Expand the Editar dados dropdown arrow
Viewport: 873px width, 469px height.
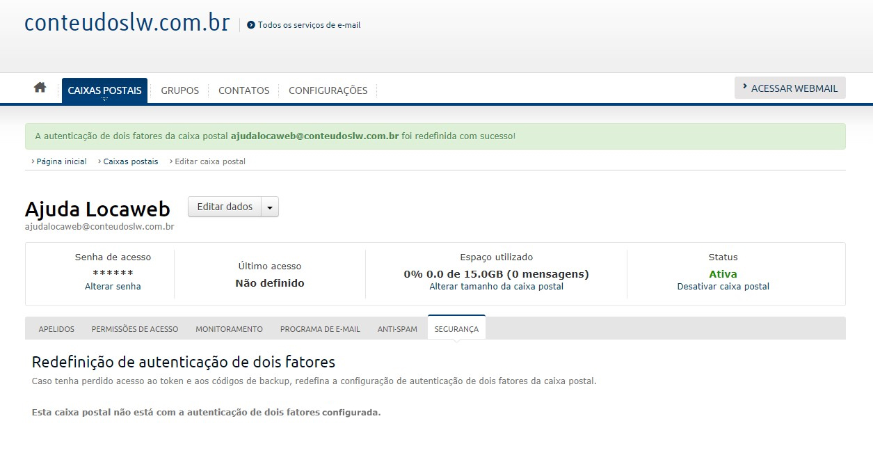[270, 207]
